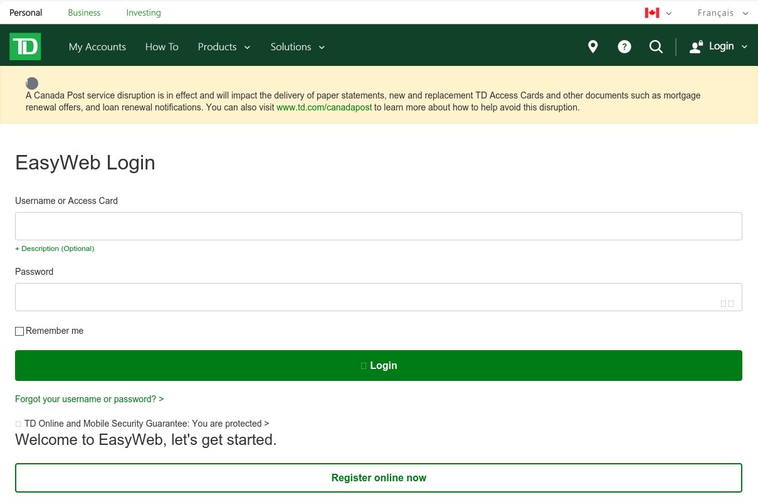
Task: Open the How To menu item
Action: click(162, 46)
